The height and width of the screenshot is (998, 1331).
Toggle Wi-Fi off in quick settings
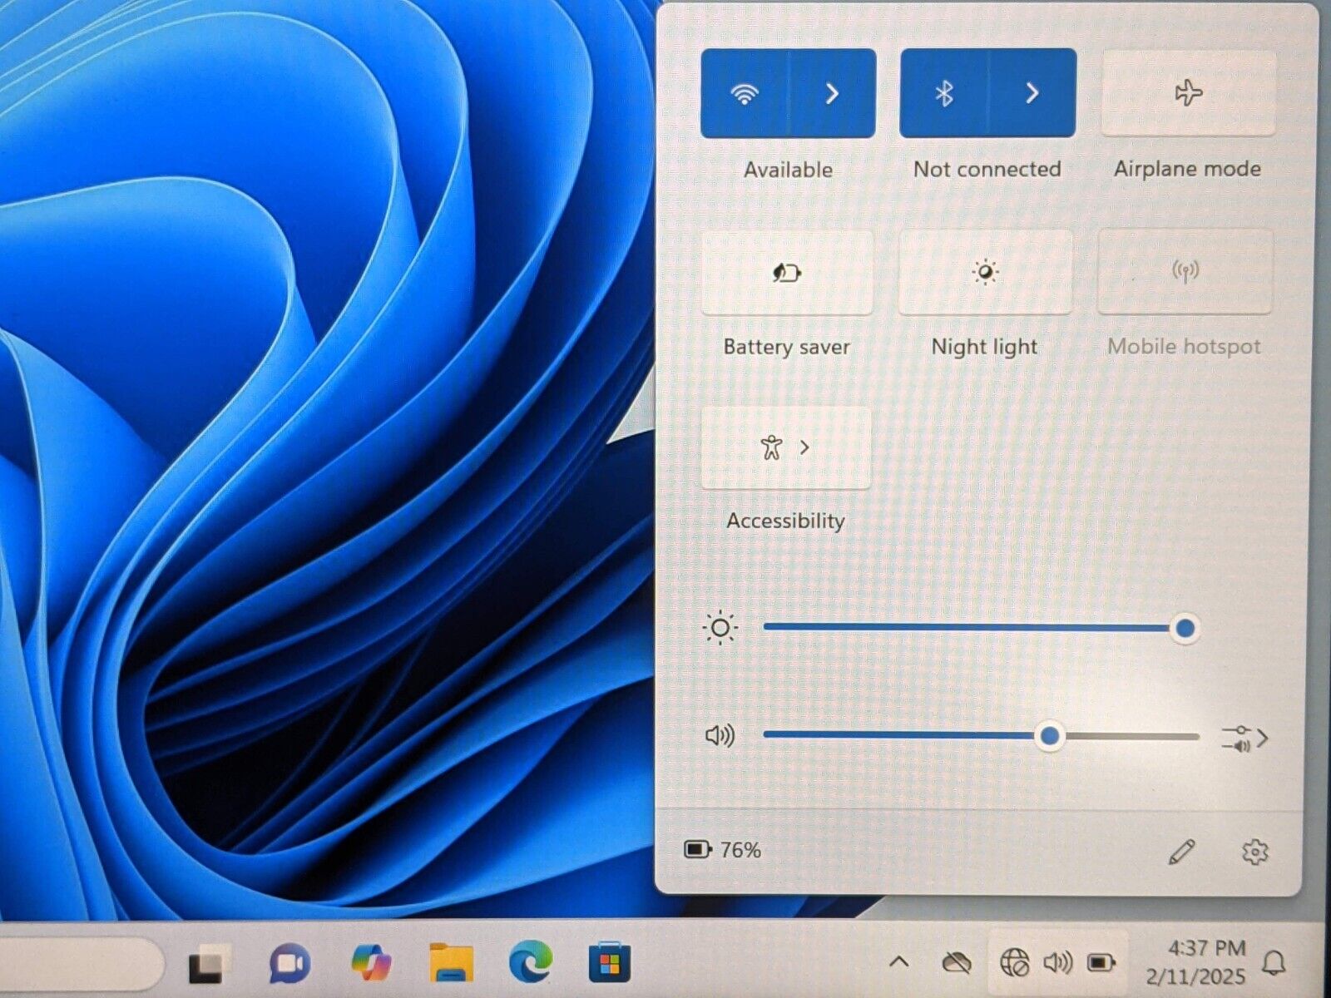pyautogui.click(x=744, y=93)
